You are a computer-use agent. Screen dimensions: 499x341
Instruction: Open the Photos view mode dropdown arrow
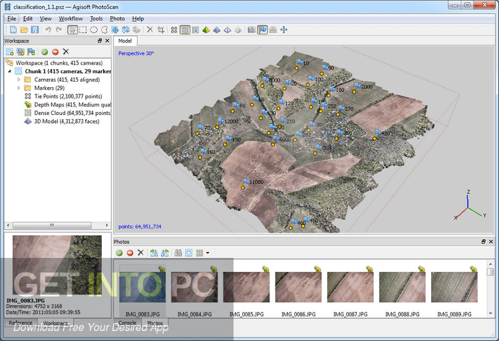point(208,253)
